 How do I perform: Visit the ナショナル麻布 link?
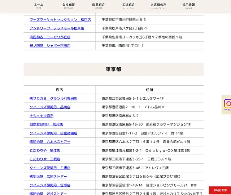(42, 116)
